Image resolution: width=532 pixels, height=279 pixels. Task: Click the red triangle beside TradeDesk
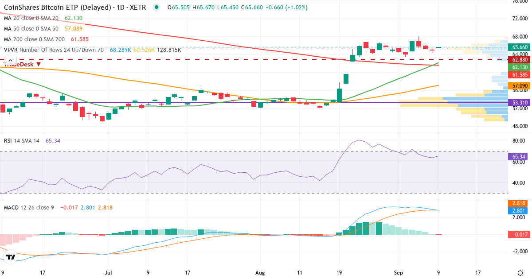click(39, 64)
